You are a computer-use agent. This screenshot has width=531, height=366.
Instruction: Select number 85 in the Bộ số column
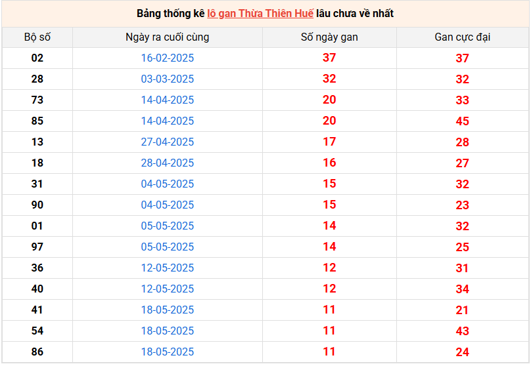point(37,121)
